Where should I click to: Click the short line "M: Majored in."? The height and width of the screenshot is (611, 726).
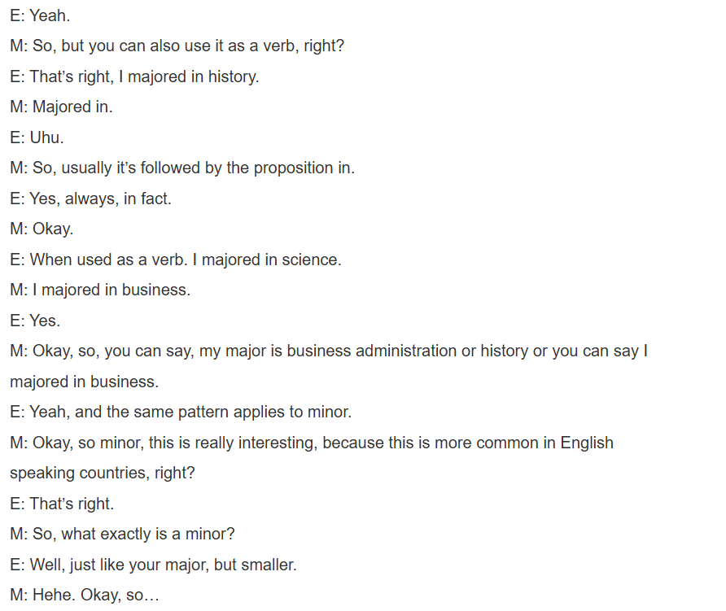pyautogui.click(x=61, y=107)
